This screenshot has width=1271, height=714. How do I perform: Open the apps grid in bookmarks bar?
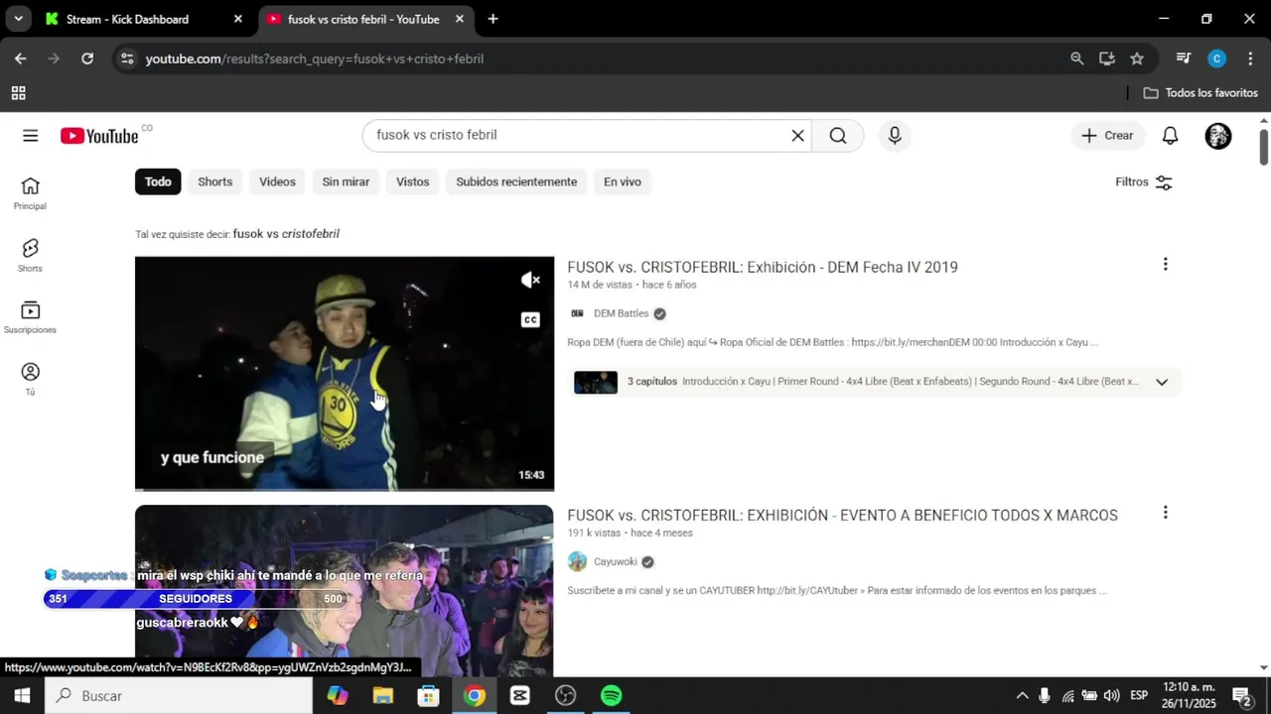(18, 93)
